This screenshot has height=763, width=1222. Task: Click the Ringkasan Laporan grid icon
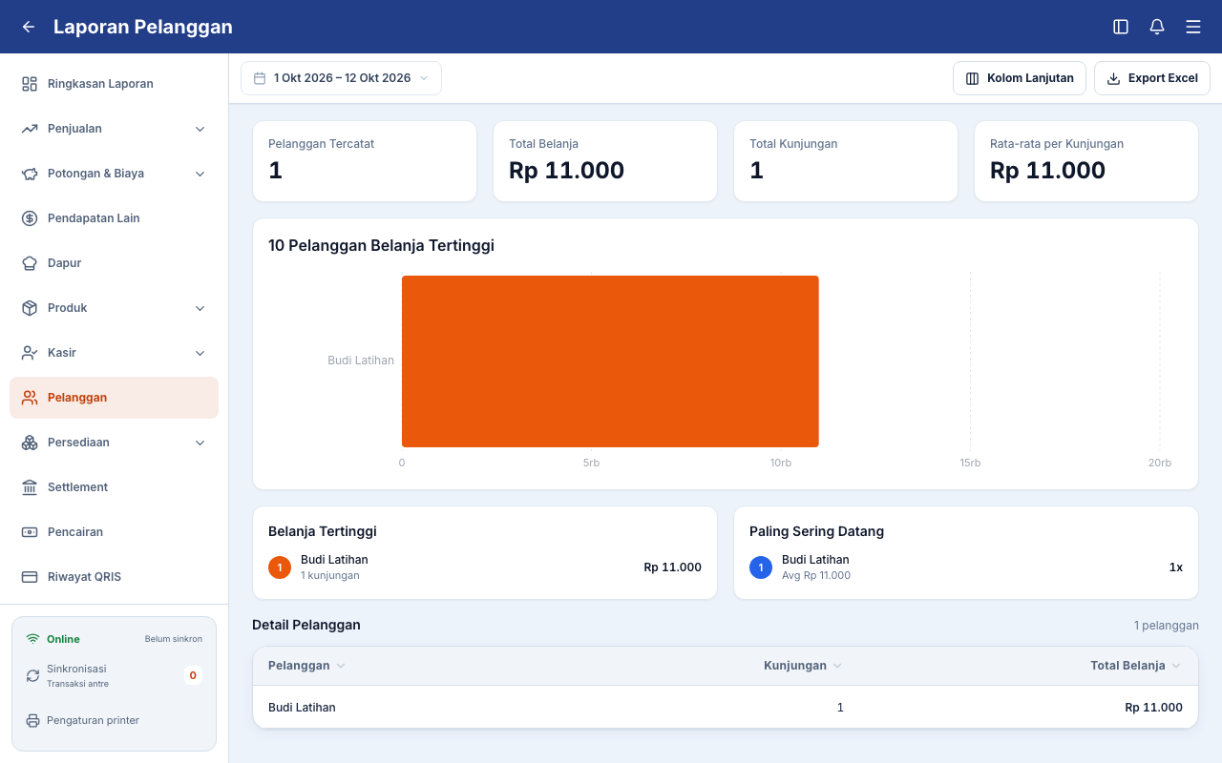(30, 84)
